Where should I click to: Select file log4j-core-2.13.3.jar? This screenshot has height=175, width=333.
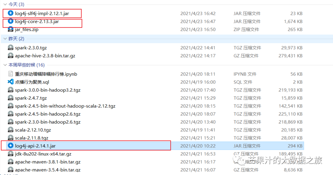(37, 22)
